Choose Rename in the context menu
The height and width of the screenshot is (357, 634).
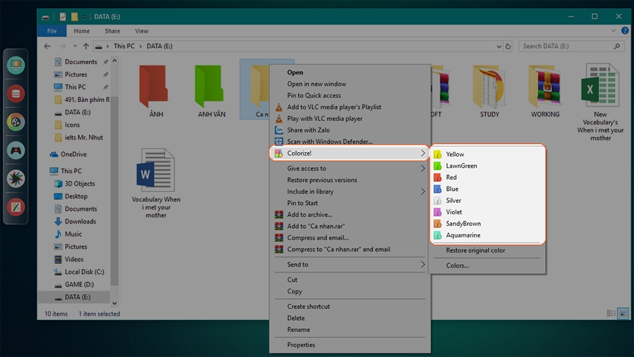point(299,329)
